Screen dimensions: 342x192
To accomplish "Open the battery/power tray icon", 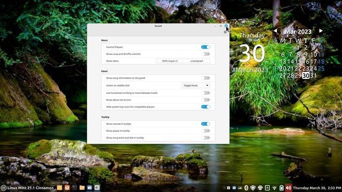I will click(x=282, y=188).
